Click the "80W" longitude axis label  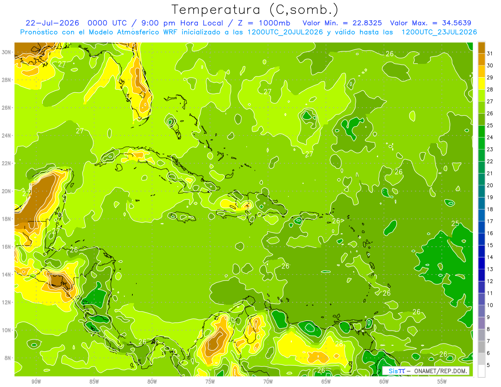click(x=152, y=382)
